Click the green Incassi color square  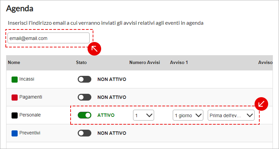[15, 80]
